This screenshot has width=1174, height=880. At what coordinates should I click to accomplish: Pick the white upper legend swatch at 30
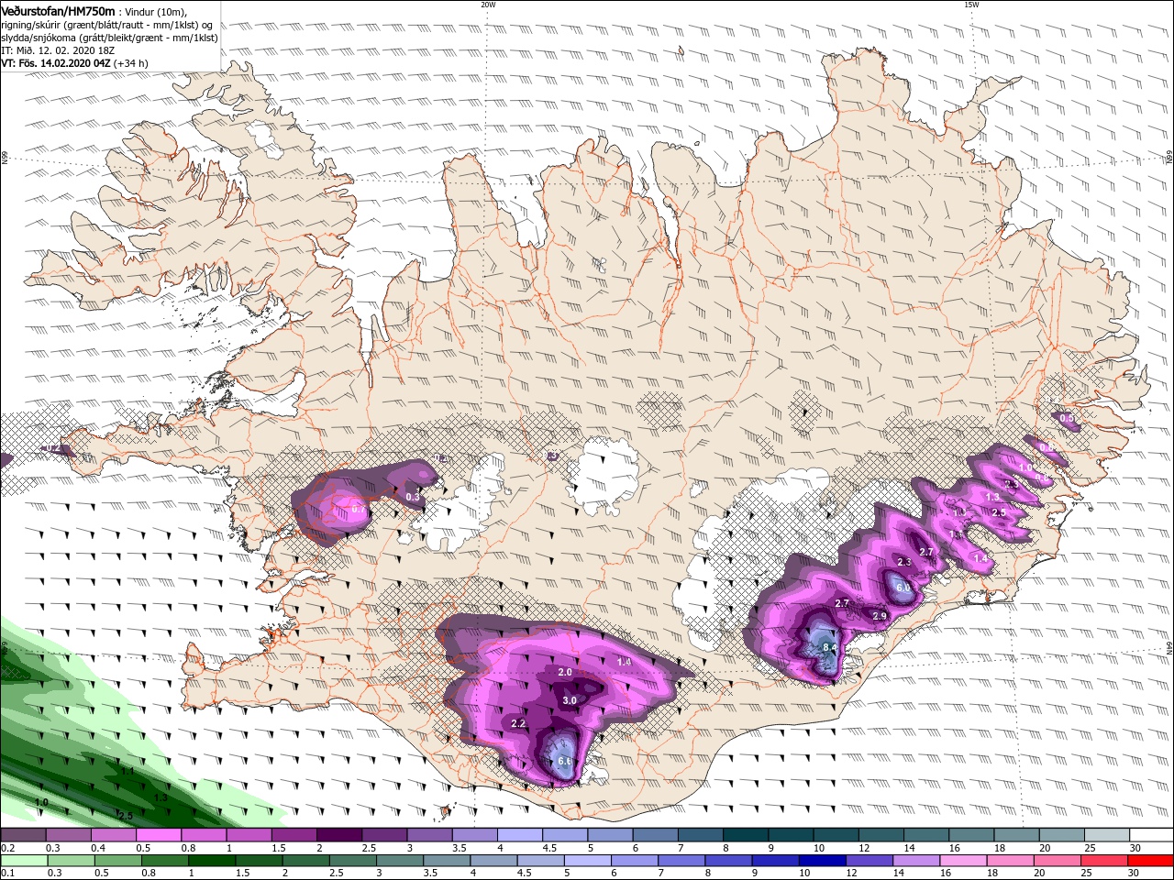[x=1151, y=834]
